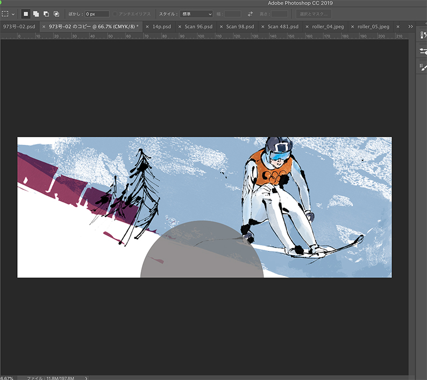Screen dimensions: 427x380
Task: Select the Add to Selection mode icon
Action: tap(36, 13)
